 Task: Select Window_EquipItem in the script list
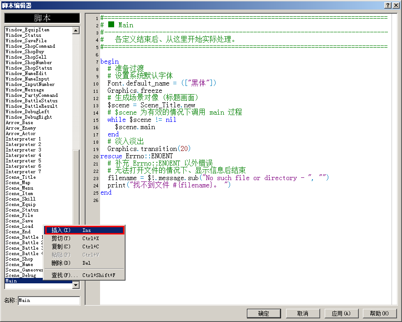pos(39,30)
